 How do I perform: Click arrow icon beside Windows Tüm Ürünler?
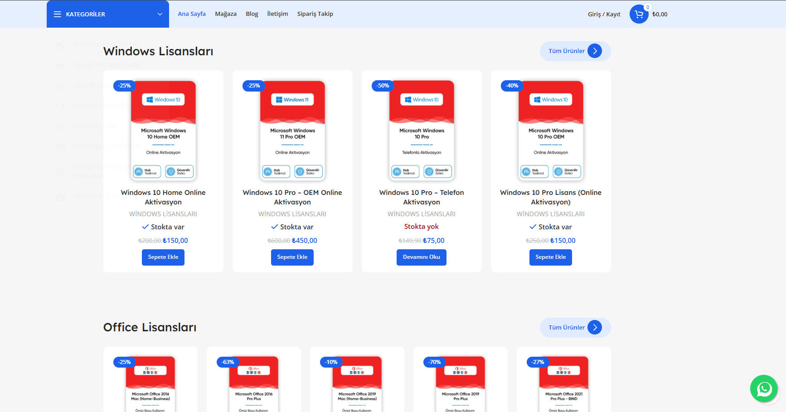tap(595, 51)
